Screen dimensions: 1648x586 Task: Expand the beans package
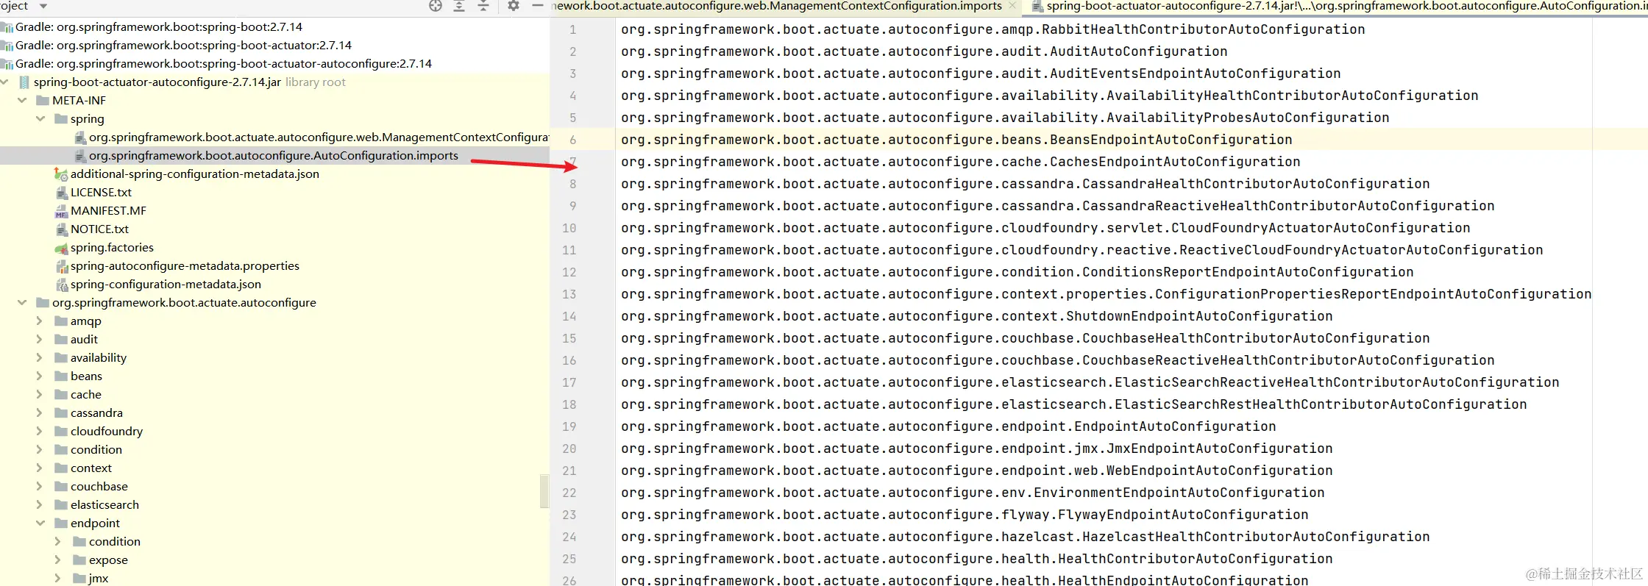click(x=40, y=376)
